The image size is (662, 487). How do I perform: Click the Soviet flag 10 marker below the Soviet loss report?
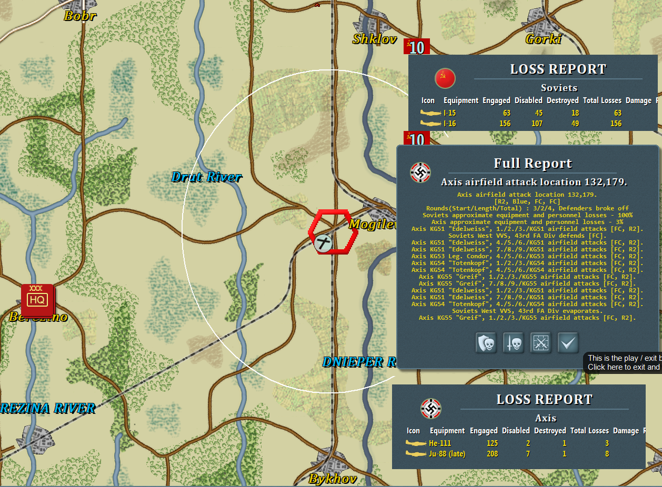pyautogui.click(x=417, y=139)
